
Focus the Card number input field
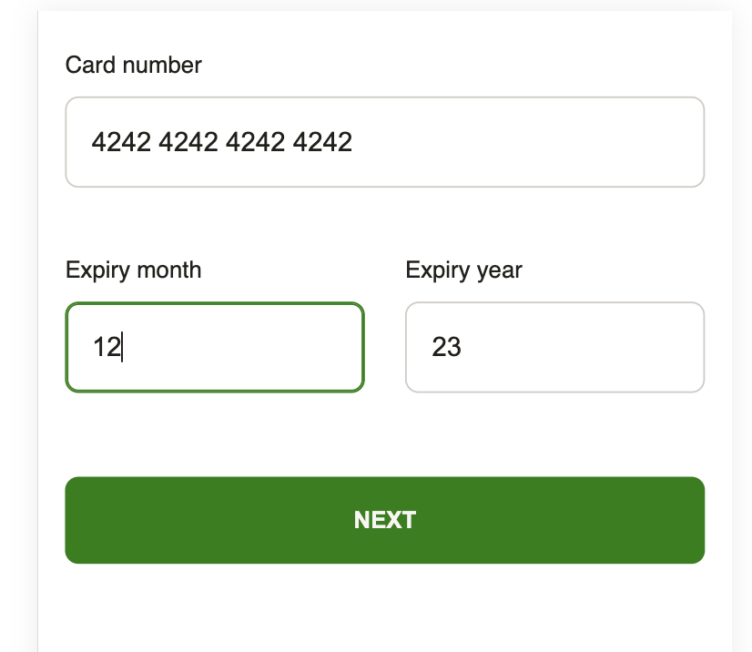pyautogui.click(x=384, y=142)
